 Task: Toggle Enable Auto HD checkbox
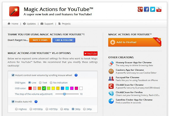13,101
